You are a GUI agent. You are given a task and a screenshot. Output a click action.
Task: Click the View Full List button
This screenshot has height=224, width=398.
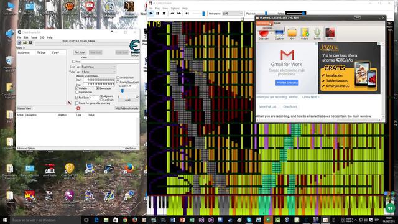[x=267, y=106]
